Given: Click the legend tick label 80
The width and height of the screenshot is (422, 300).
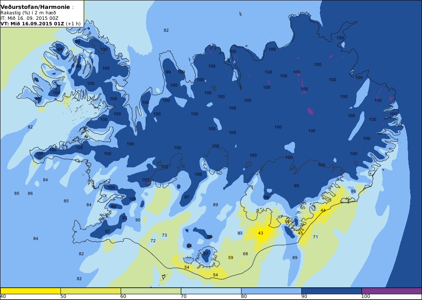Looking at the screenshot, I should pyautogui.click(x=244, y=296).
